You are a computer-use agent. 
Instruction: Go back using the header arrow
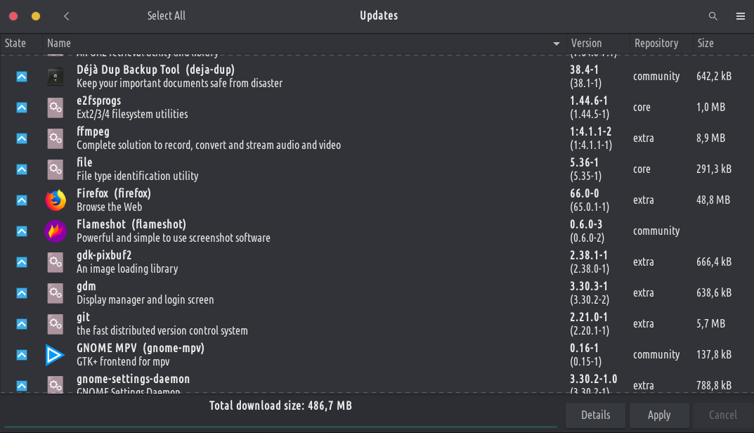67,16
